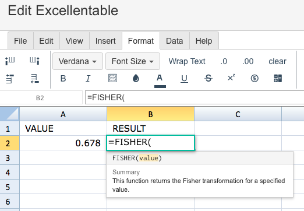Click the Wrap Text button
Image resolution: width=304 pixels, height=211 pixels.
(187, 61)
